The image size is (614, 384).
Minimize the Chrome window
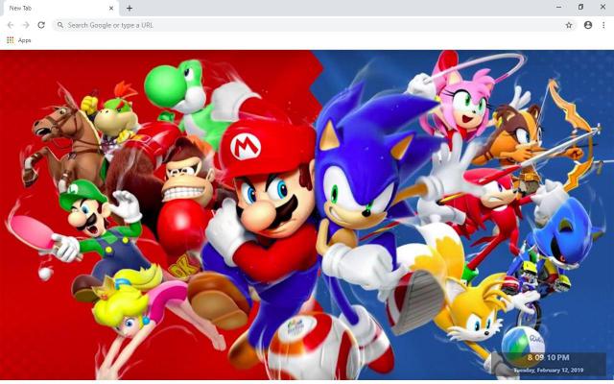(x=558, y=7)
